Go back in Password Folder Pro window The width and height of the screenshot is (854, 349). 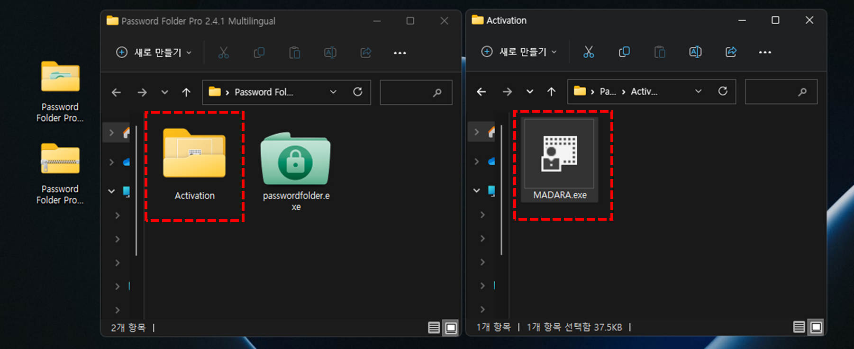pyautogui.click(x=117, y=92)
